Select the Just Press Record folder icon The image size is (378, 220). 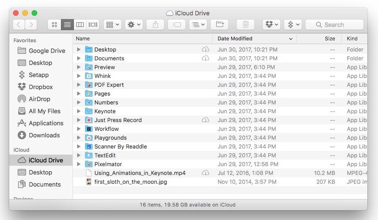(89, 120)
